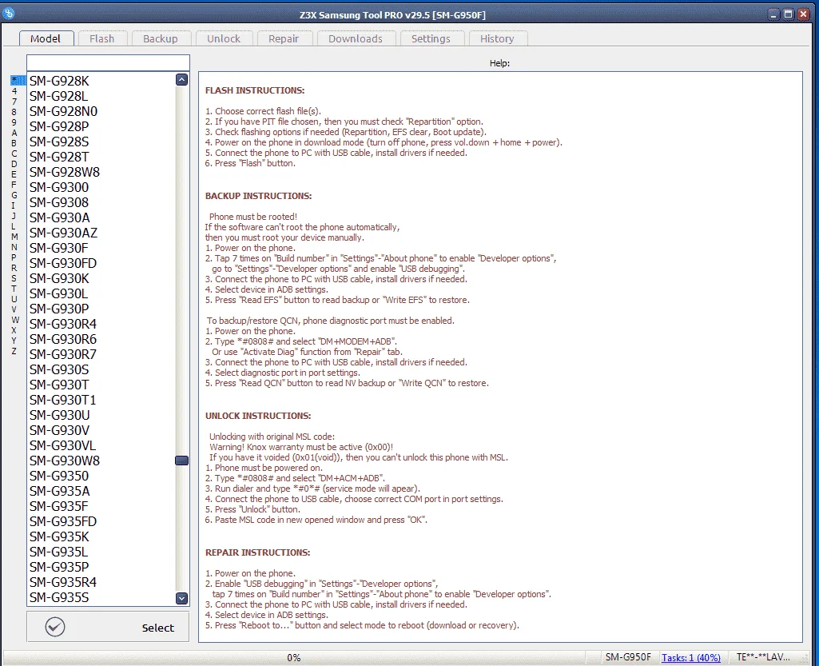The height and width of the screenshot is (666, 819).
Task: Click the Select button
Action: coord(108,627)
